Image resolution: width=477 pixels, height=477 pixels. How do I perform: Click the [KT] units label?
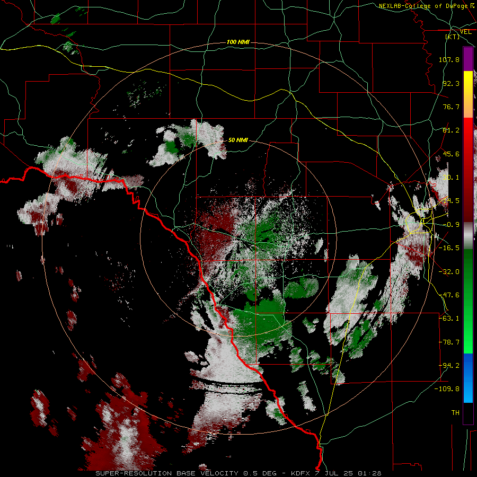click(x=453, y=37)
